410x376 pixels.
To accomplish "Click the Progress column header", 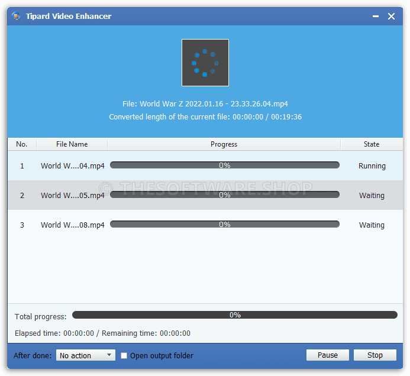I will tap(224, 144).
